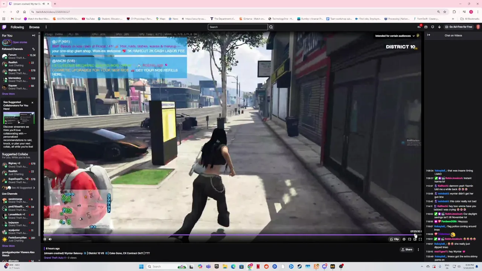Sort the Followed Channels list
Screen dimensions: 482x271
[x=33, y=49]
